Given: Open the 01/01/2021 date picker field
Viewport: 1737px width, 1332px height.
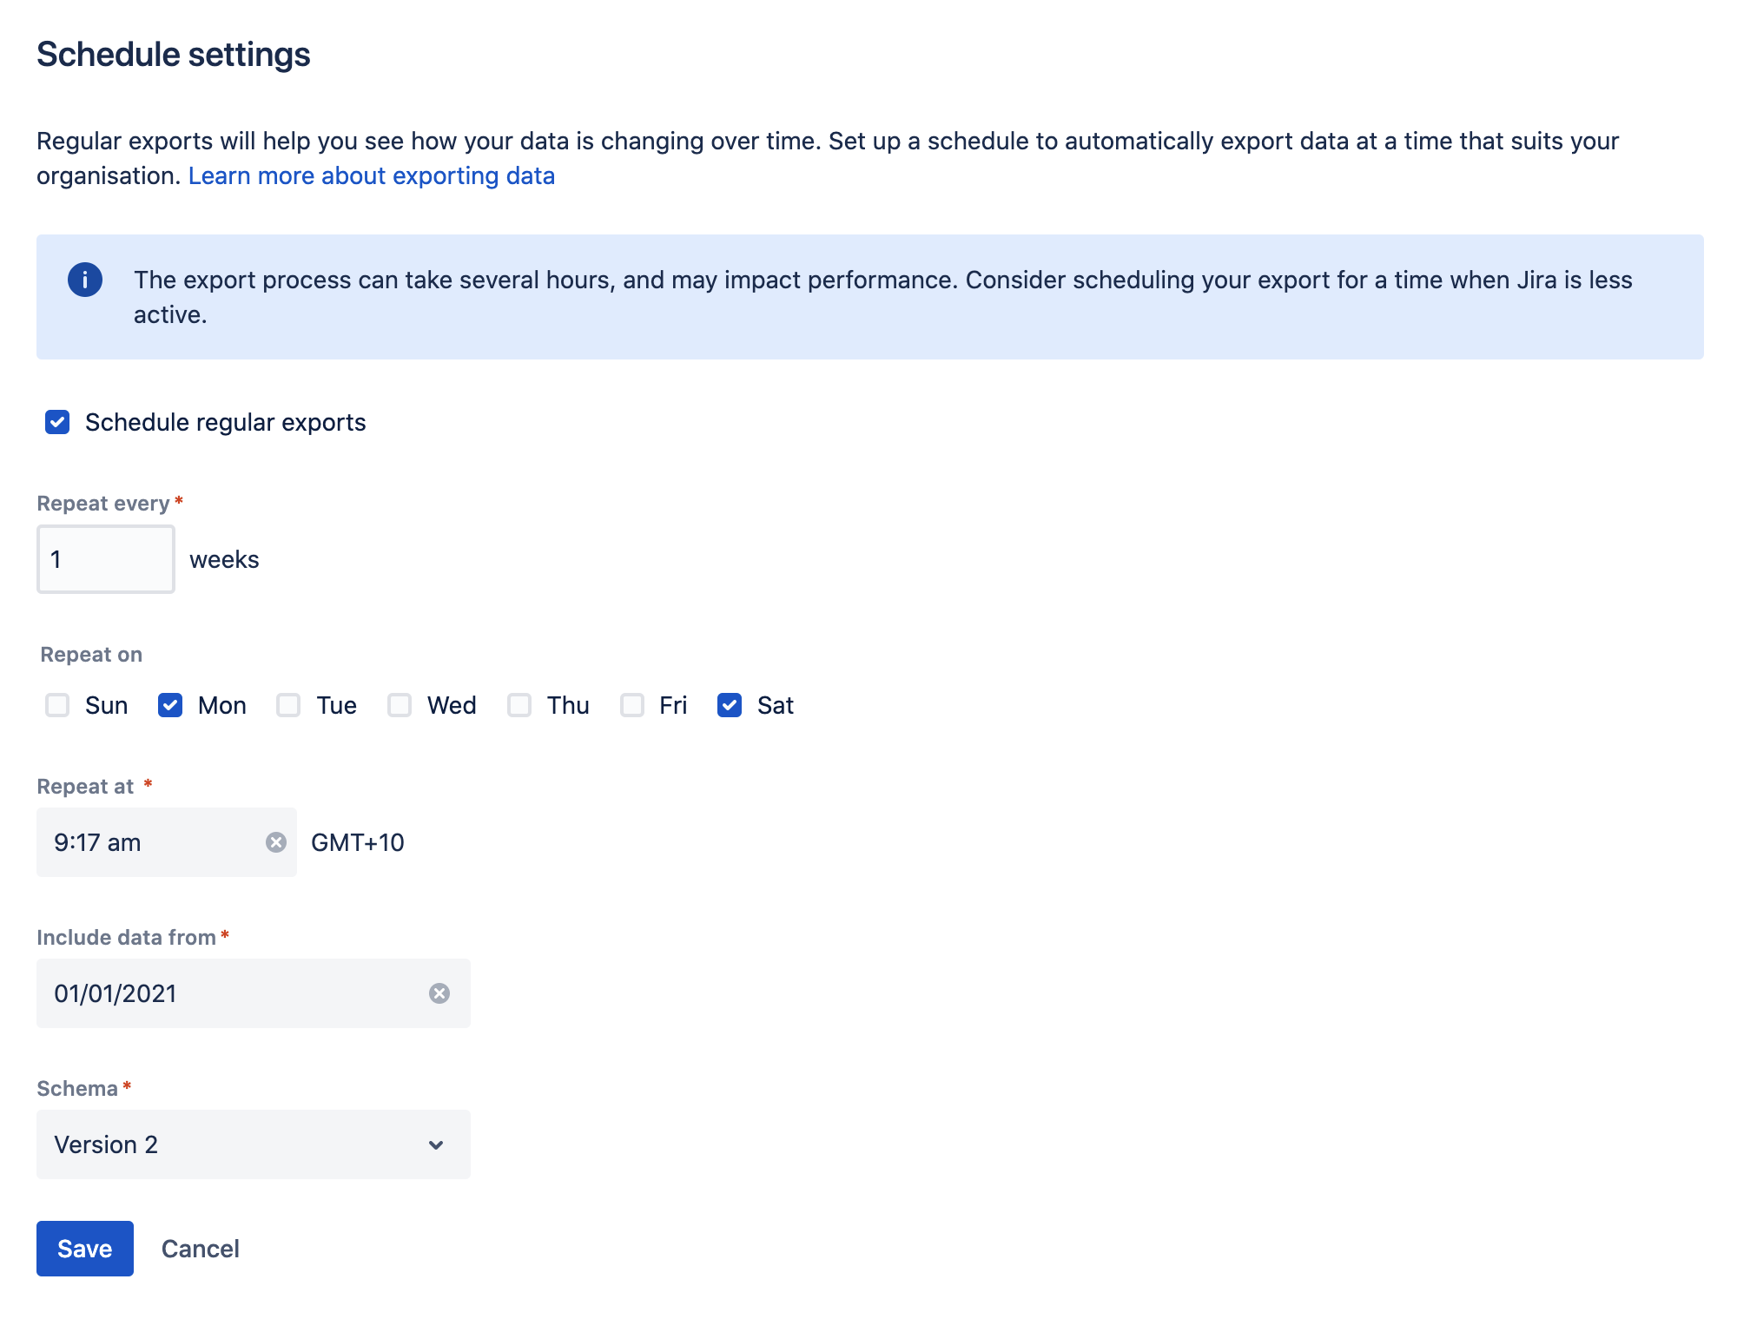Looking at the screenshot, I should (x=226, y=993).
